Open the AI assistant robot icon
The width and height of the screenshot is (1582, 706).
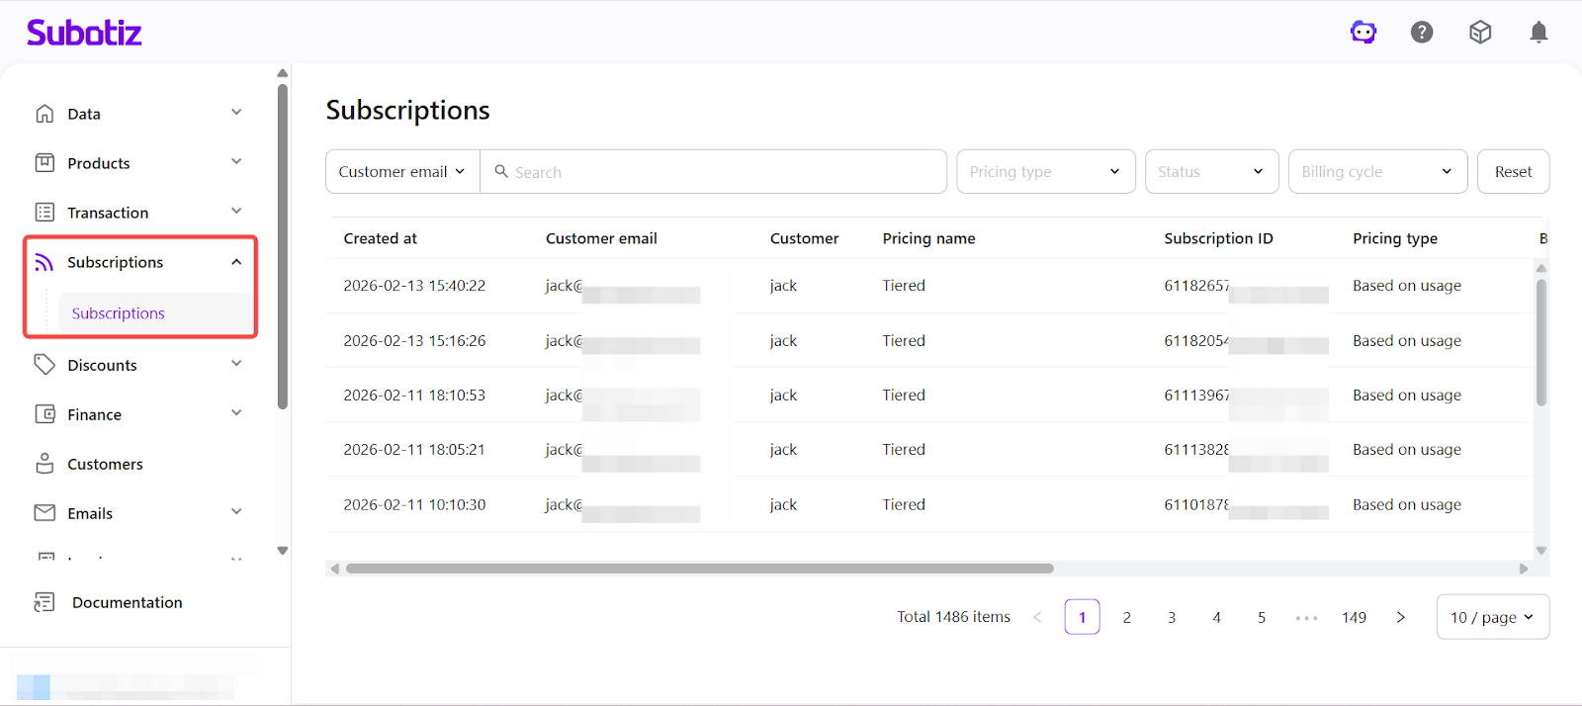pos(1363,33)
